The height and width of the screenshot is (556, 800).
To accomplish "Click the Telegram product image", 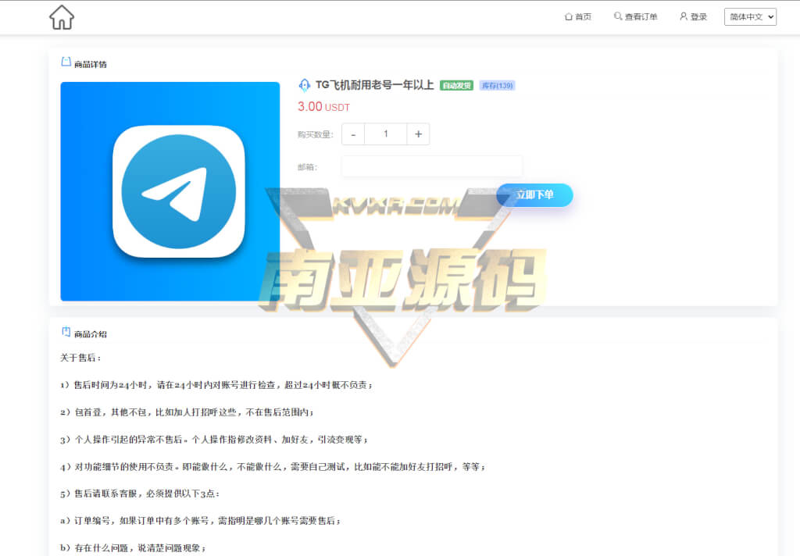I will pyautogui.click(x=170, y=191).
